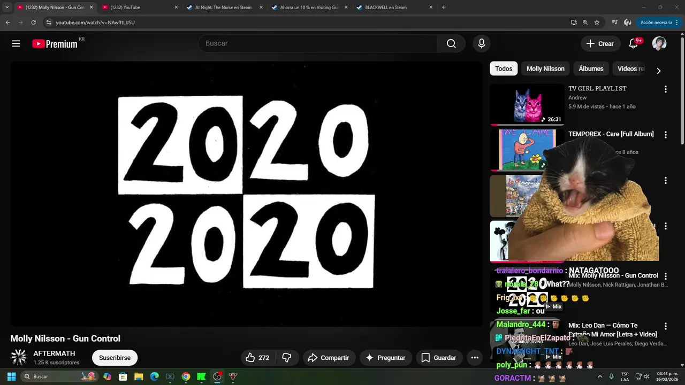
Task: Open AFTERMATH channel name link
Action: pyautogui.click(x=54, y=353)
